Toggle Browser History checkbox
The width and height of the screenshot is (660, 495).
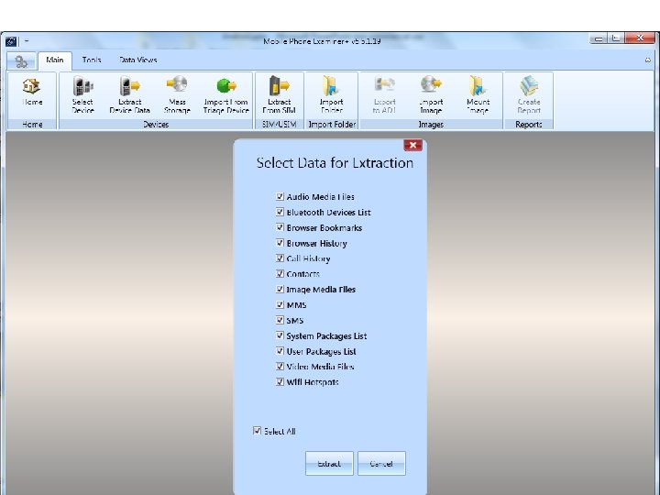[280, 243]
